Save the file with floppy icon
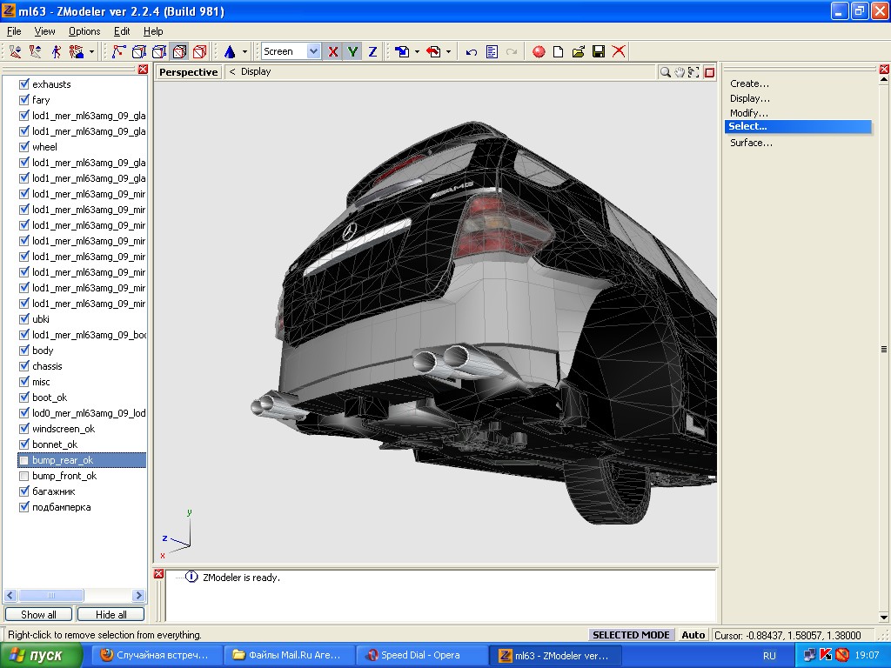Image resolution: width=891 pixels, height=668 pixels. [599, 51]
